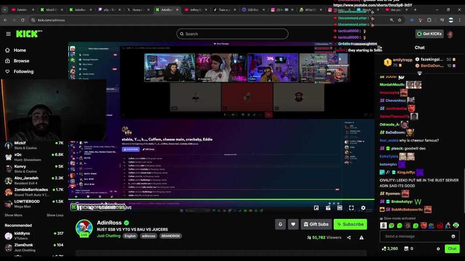This screenshot has height=261, width=465.
Task: Open browser extensions puzzle icon
Action: click(429, 20)
